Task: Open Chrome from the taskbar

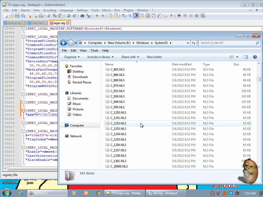Action: (98, 193)
